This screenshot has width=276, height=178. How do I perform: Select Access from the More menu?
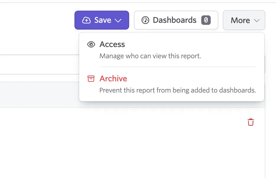172,50
